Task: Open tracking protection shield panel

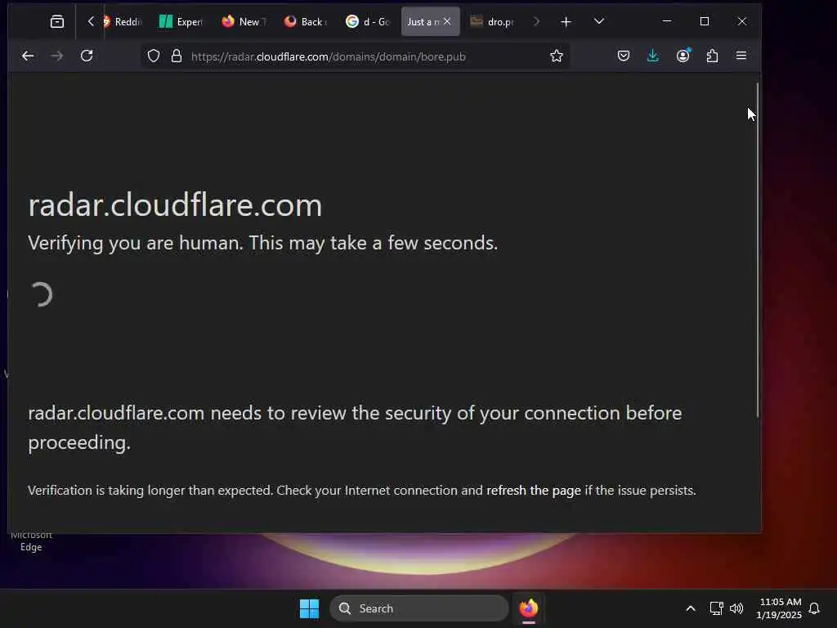Action: [154, 56]
